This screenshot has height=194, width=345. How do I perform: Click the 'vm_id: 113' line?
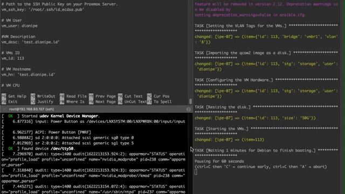coord(12,58)
